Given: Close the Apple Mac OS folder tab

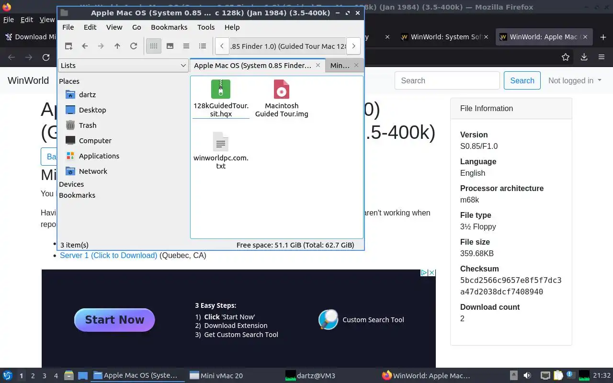Looking at the screenshot, I should point(318,65).
